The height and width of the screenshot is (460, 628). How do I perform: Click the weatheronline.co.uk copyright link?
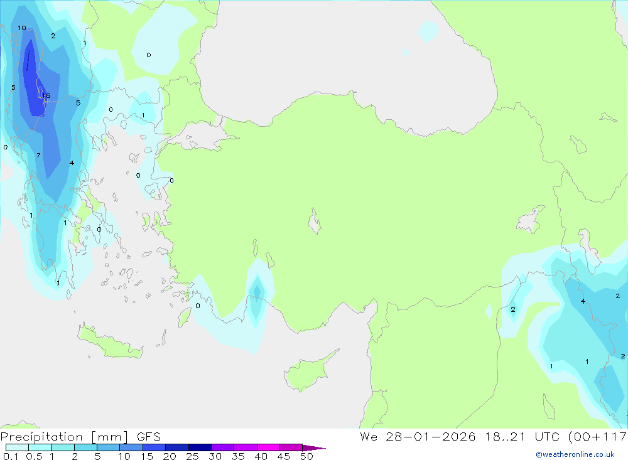[x=575, y=454]
